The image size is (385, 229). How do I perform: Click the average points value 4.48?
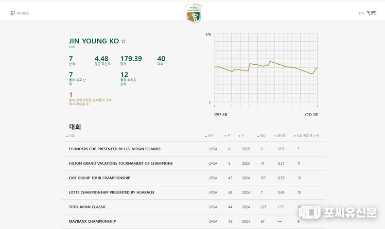102,59
